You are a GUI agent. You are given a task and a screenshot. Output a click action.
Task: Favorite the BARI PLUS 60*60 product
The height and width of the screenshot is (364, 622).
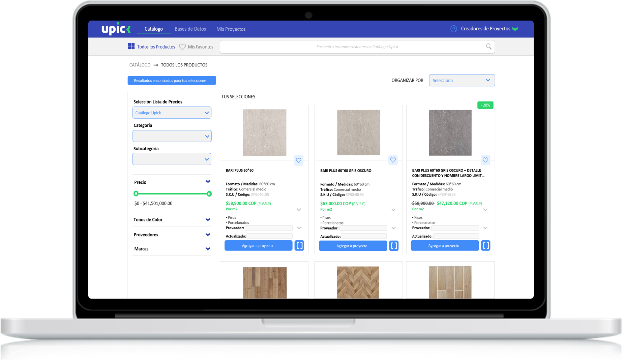click(x=299, y=160)
